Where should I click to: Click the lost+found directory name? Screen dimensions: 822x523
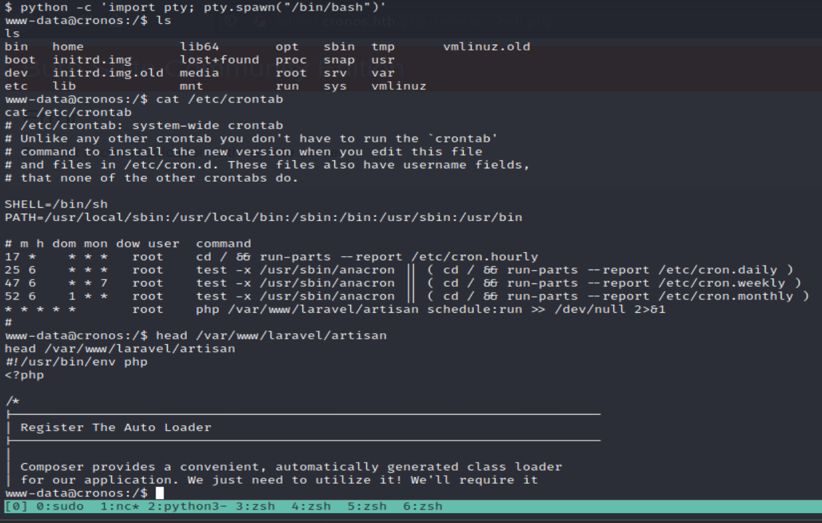tap(219, 60)
